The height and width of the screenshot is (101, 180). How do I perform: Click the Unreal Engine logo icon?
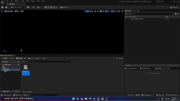(3, 2)
